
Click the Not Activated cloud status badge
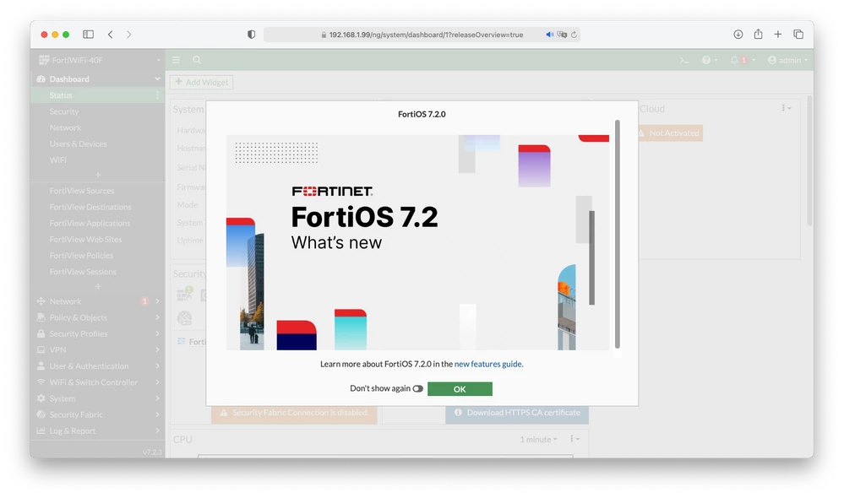(x=670, y=133)
